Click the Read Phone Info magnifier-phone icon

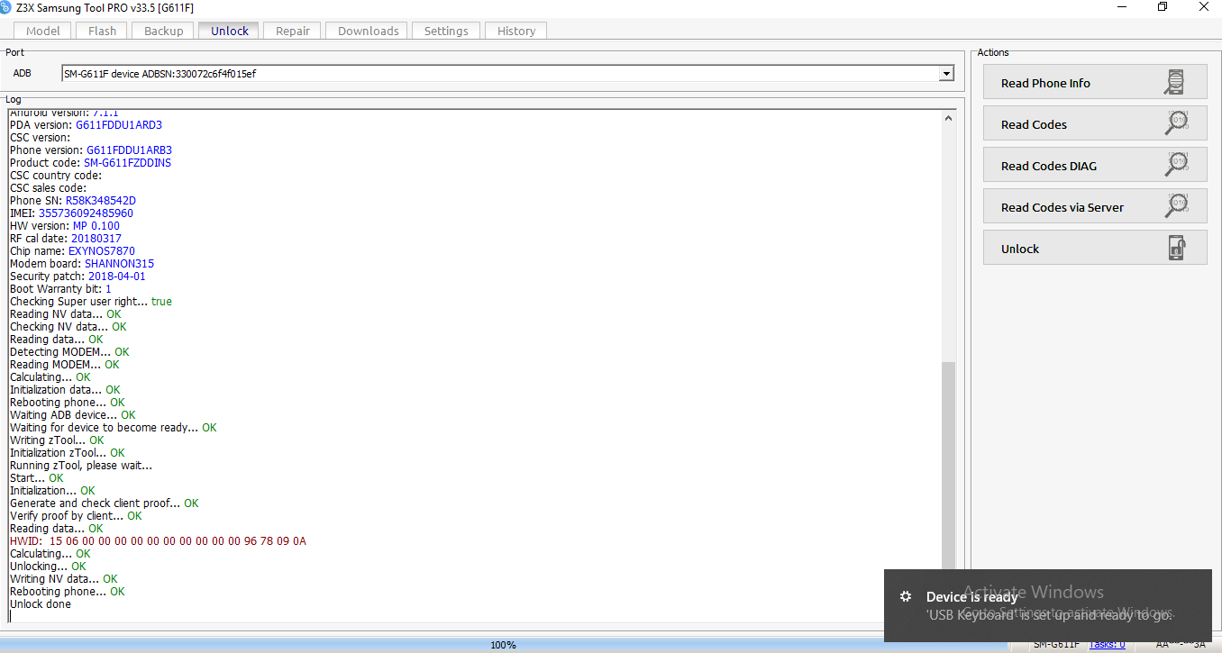(1175, 83)
